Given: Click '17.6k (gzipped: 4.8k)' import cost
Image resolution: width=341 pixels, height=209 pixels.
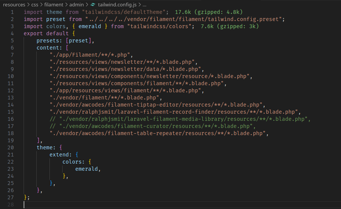Looking at the screenshot, I should click(209, 12).
